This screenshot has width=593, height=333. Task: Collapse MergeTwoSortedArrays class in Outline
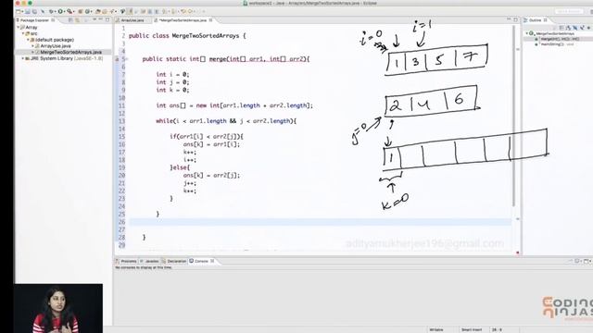pos(527,33)
